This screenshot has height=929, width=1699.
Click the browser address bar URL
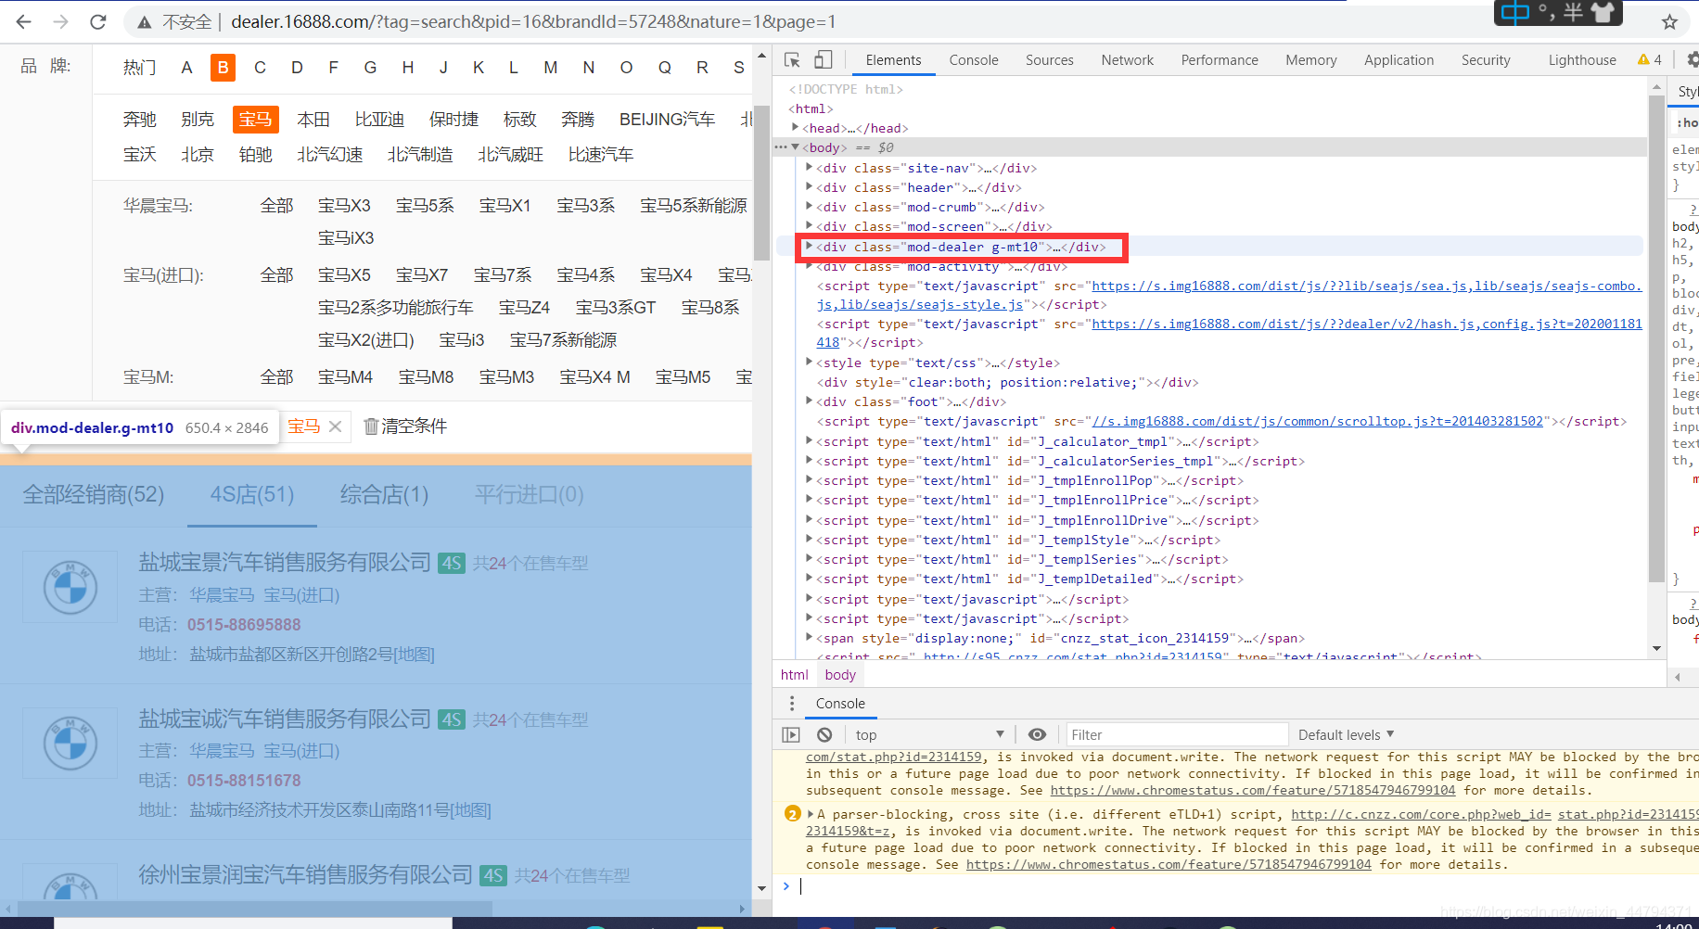pos(533,21)
